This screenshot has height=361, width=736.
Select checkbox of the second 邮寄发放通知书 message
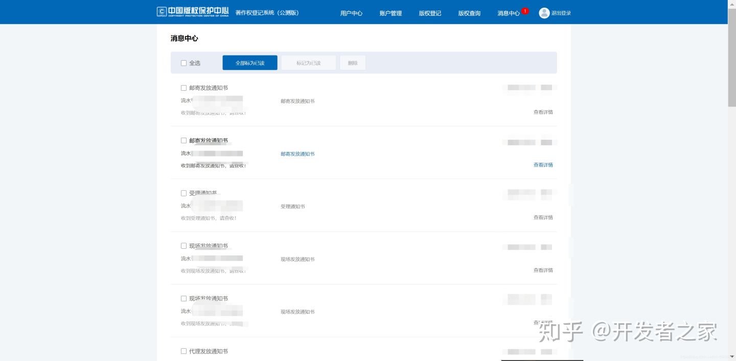point(183,140)
